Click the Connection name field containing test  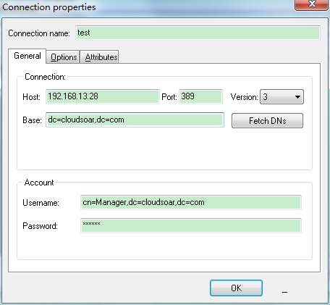pyautogui.click(x=198, y=33)
